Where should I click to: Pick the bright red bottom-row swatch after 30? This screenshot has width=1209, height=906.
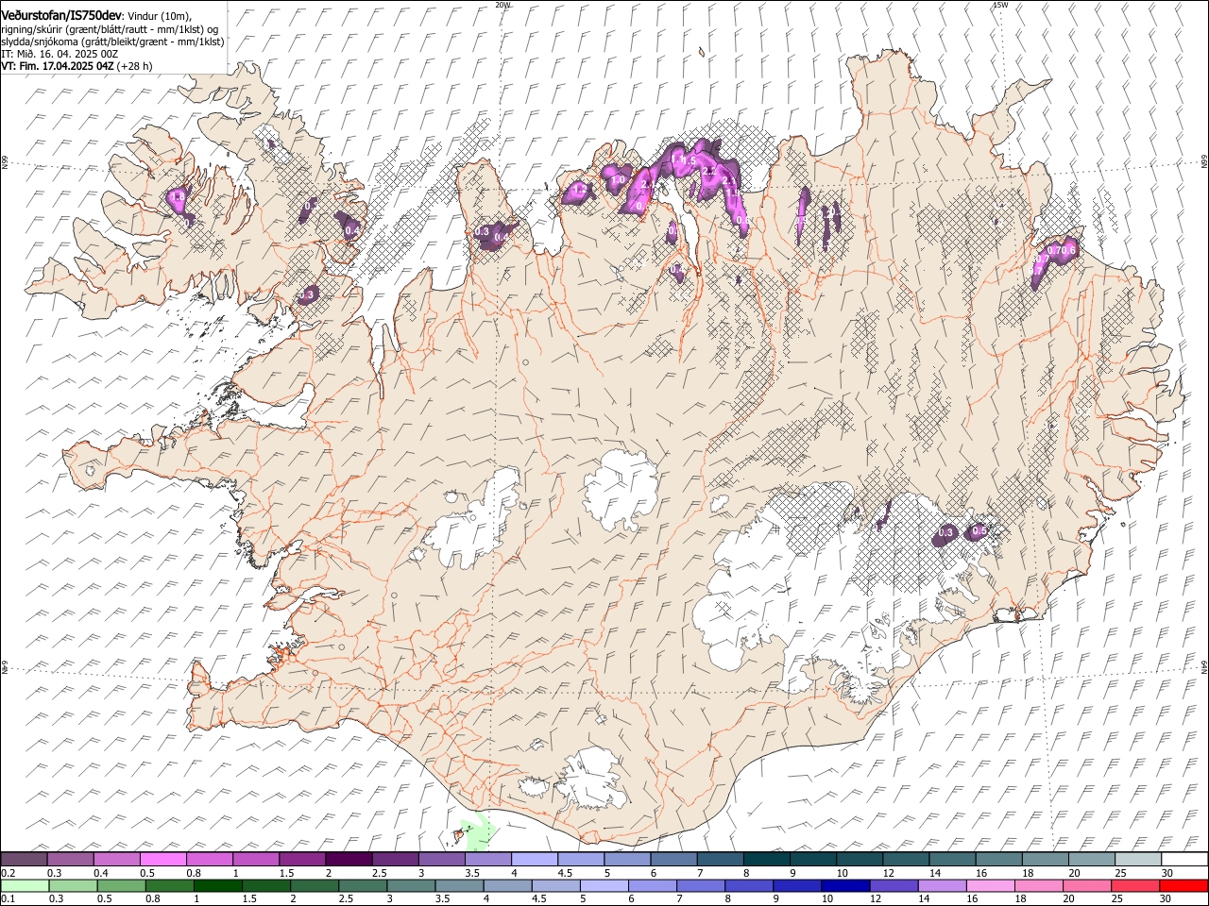1183,885
